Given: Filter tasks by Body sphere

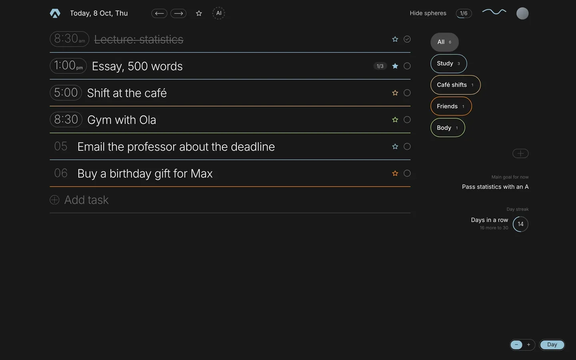Looking at the screenshot, I should click(x=448, y=128).
